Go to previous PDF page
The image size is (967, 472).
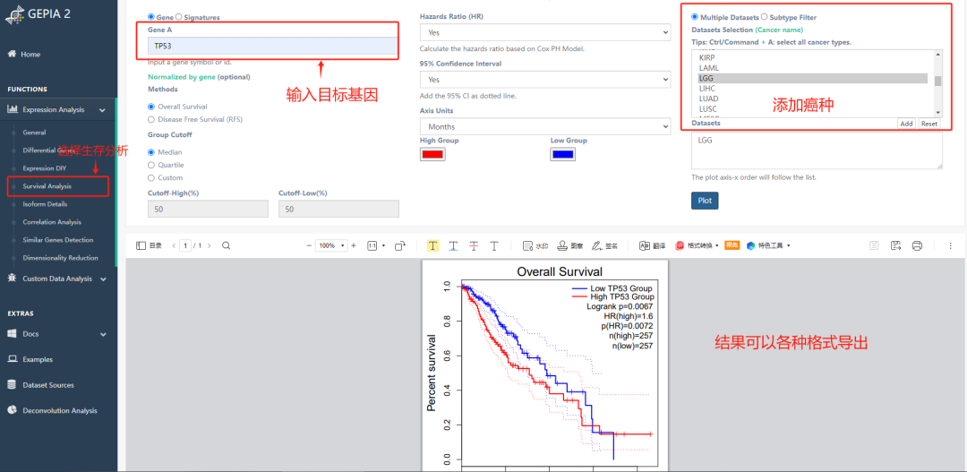point(174,245)
